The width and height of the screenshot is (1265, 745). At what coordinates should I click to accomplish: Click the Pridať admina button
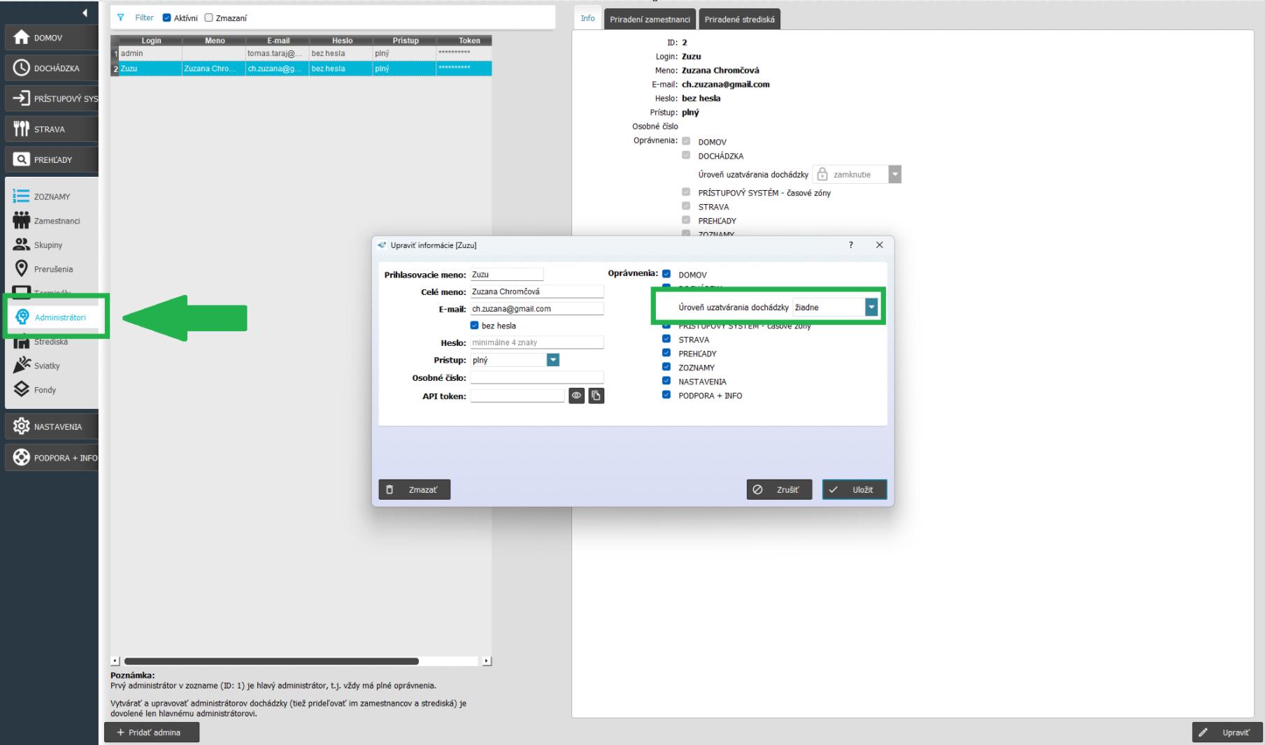click(152, 732)
